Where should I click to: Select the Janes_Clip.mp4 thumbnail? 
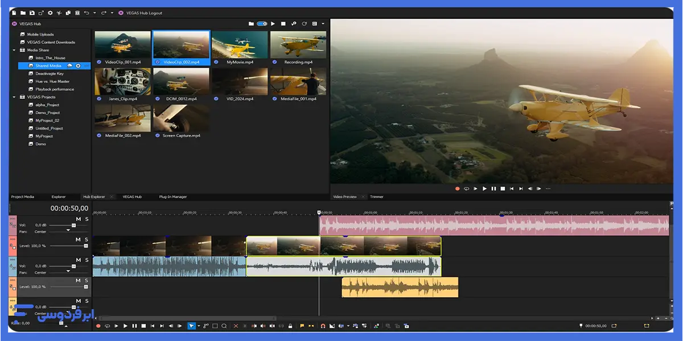122,81
